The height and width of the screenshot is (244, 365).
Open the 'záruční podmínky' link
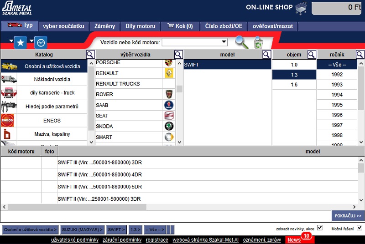pyautogui.click(x=122, y=240)
